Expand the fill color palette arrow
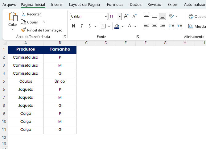Screen dimensions: 206x149 pyautogui.click(x=122, y=26)
